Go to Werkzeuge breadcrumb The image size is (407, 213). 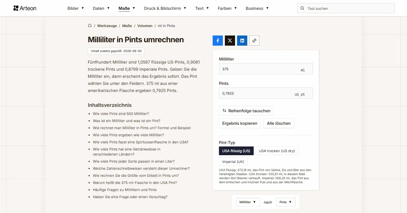tap(107, 26)
